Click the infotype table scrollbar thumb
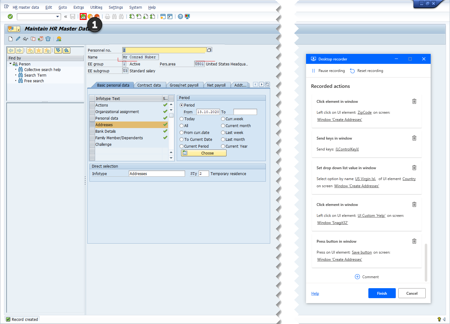The width and height of the screenshot is (450, 324). [x=171, y=115]
